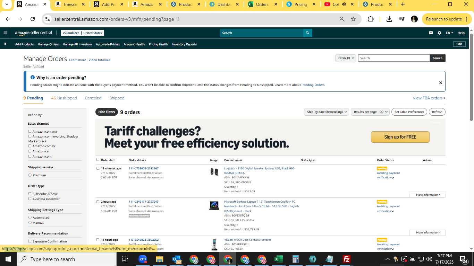The image size is (474, 266).
Task: Check the Business customer filter
Action: pyautogui.click(x=30, y=198)
